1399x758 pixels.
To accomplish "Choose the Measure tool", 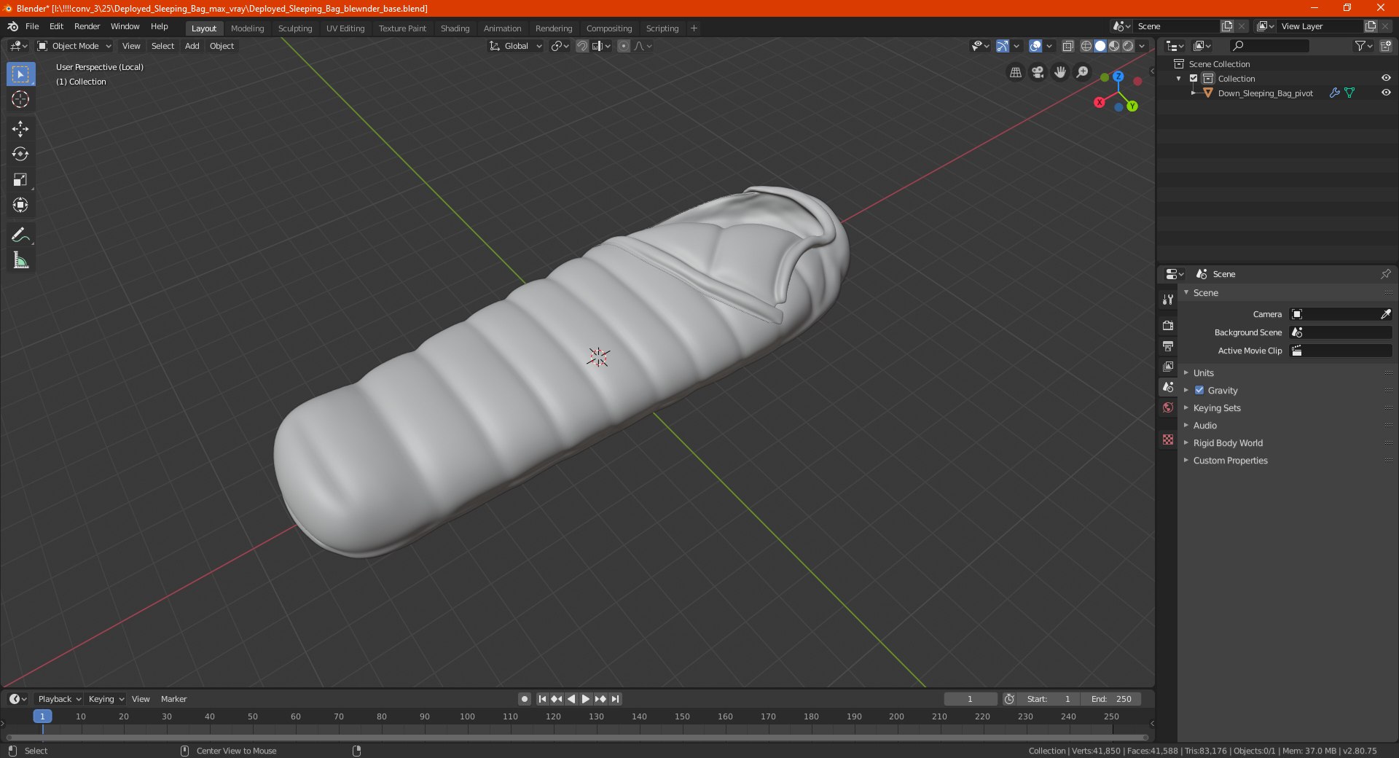I will click(20, 260).
